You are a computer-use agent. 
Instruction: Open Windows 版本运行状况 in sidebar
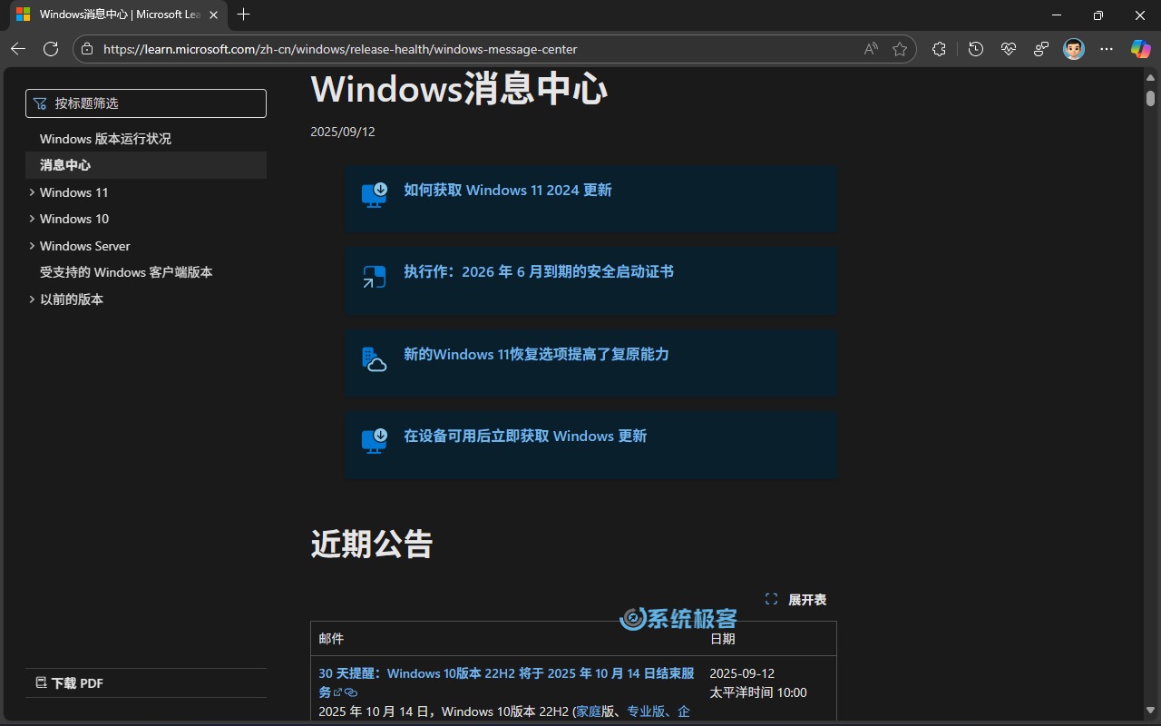click(105, 139)
